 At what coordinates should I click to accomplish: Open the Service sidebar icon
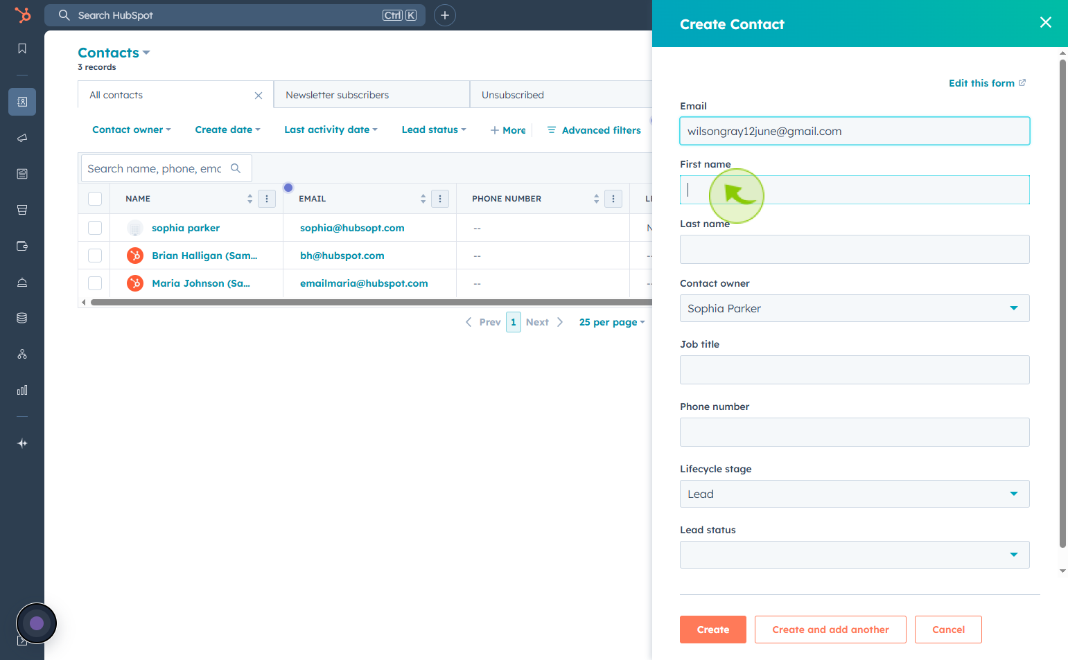click(22, 282)
